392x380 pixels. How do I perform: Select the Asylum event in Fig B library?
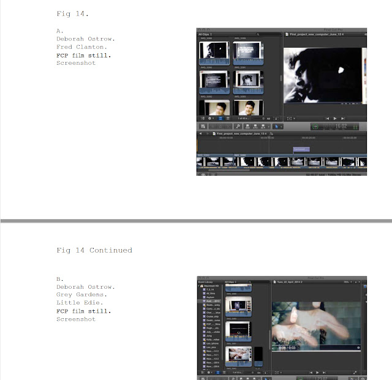[x=210, y=297]
